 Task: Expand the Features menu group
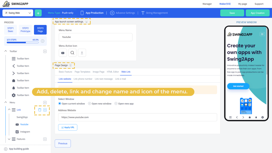[9, 139]
